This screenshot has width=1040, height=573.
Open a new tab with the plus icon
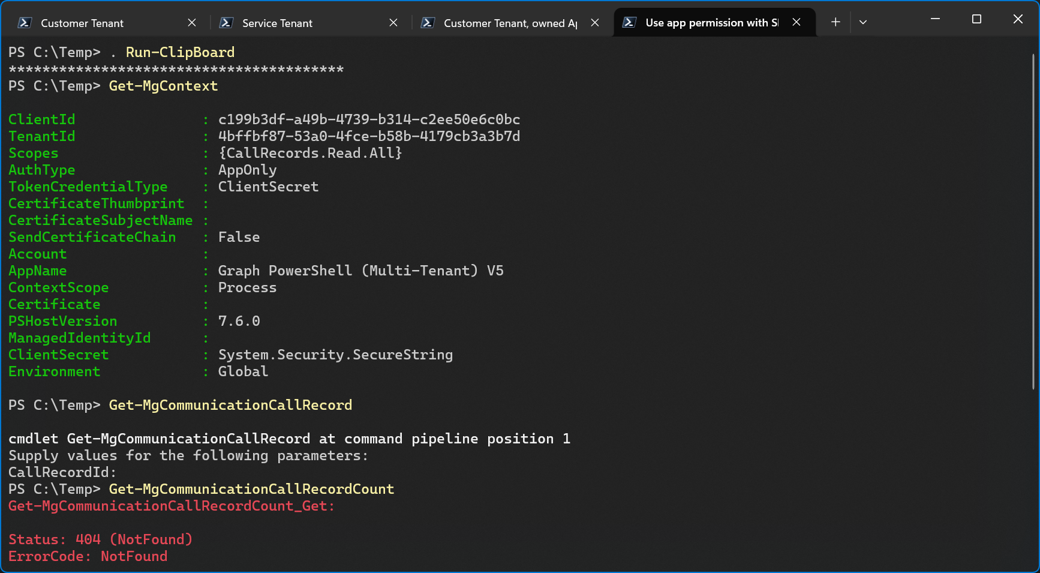(x=835, y=22)
